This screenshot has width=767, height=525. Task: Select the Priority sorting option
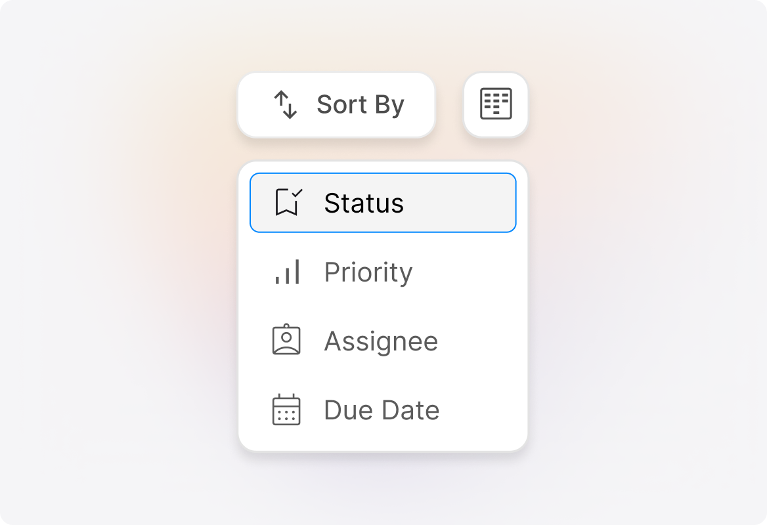pos(368,272)
